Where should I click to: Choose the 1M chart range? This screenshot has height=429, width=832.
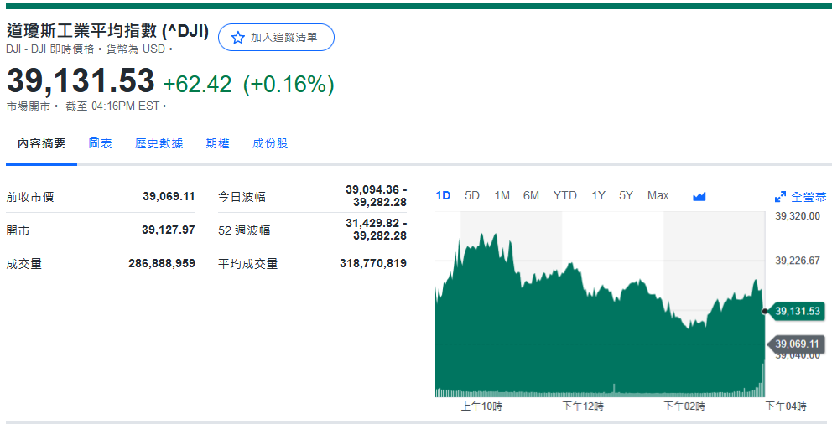(502, 195)
